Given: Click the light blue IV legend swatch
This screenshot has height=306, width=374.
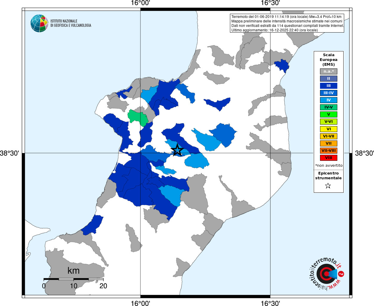Looking at the screenshot, I should (x=329, y=100).
